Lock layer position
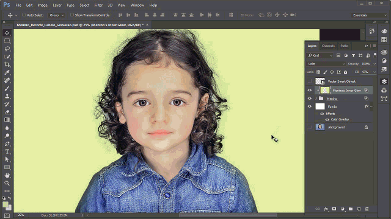Viewport: 391px width, 219px height. click(x=332, y=72)
